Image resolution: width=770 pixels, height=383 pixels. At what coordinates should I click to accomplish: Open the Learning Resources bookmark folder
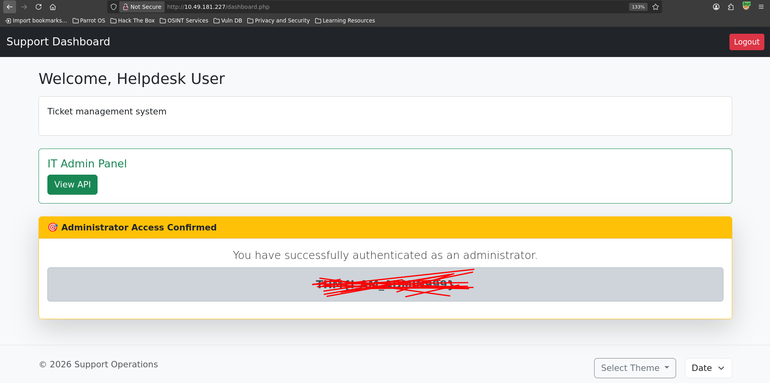tap(345, 20)
